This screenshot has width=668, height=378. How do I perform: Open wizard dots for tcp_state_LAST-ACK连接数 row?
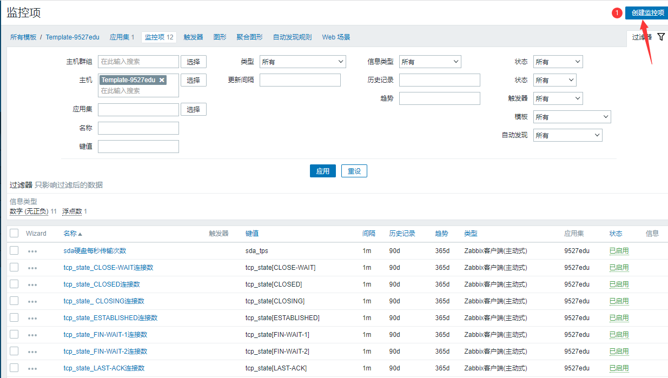pyautogui.click(x=32, y=369)
